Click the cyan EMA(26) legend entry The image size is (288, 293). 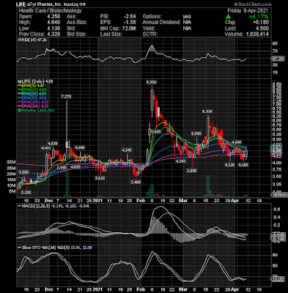[32, 94]
